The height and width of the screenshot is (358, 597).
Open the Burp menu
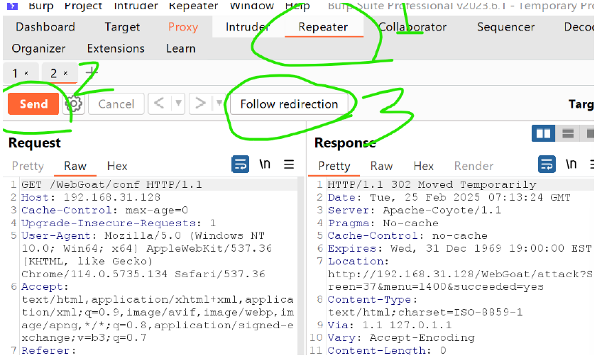tap(40, 6)
